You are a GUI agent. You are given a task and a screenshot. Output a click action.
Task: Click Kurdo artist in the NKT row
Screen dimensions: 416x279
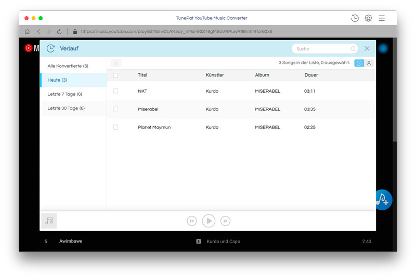point(212,91)
